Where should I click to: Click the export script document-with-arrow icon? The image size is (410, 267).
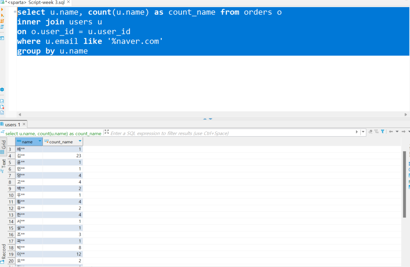click(2, 101)
